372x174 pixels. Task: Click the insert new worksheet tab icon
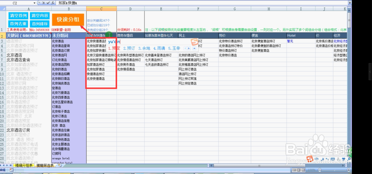point(60,166)
